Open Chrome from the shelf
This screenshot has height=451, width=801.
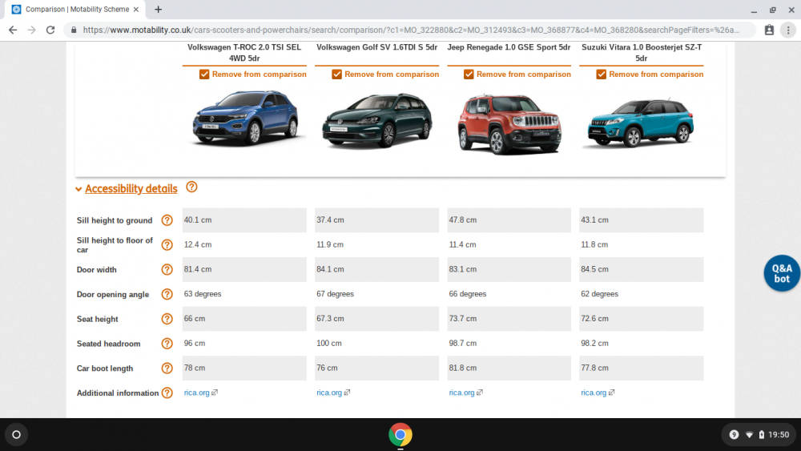tap(400, 435)
